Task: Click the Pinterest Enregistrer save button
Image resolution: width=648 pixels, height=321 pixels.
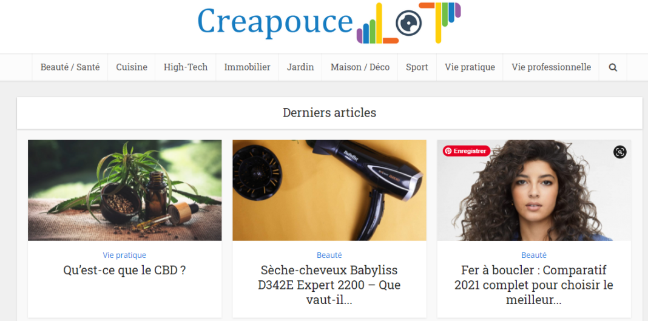Action: 467,151
